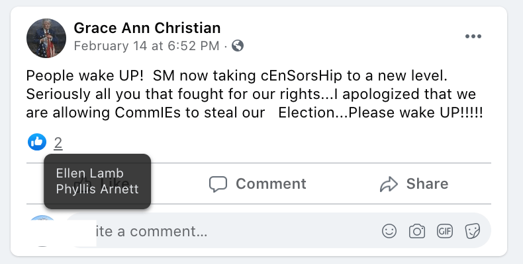Screen dimensions: 523x264
Task: Click Ellen Lamb in the likes tooltip
Action: [89, 173]
